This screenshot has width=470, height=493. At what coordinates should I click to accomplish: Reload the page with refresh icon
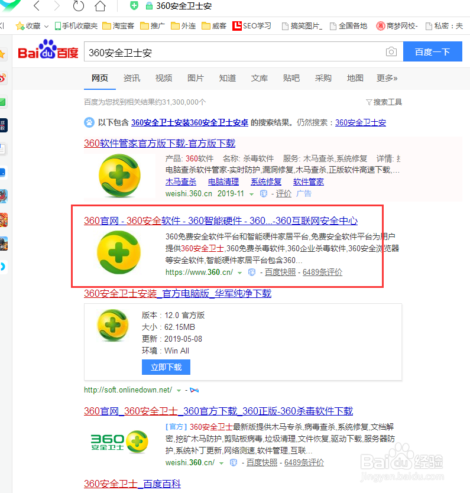click(x=78, y=6)
